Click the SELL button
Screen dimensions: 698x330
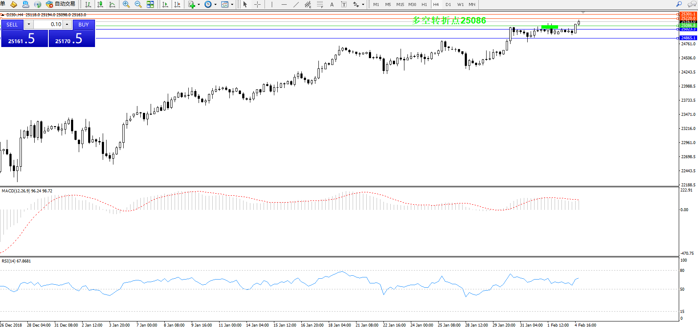click(12, 25)
